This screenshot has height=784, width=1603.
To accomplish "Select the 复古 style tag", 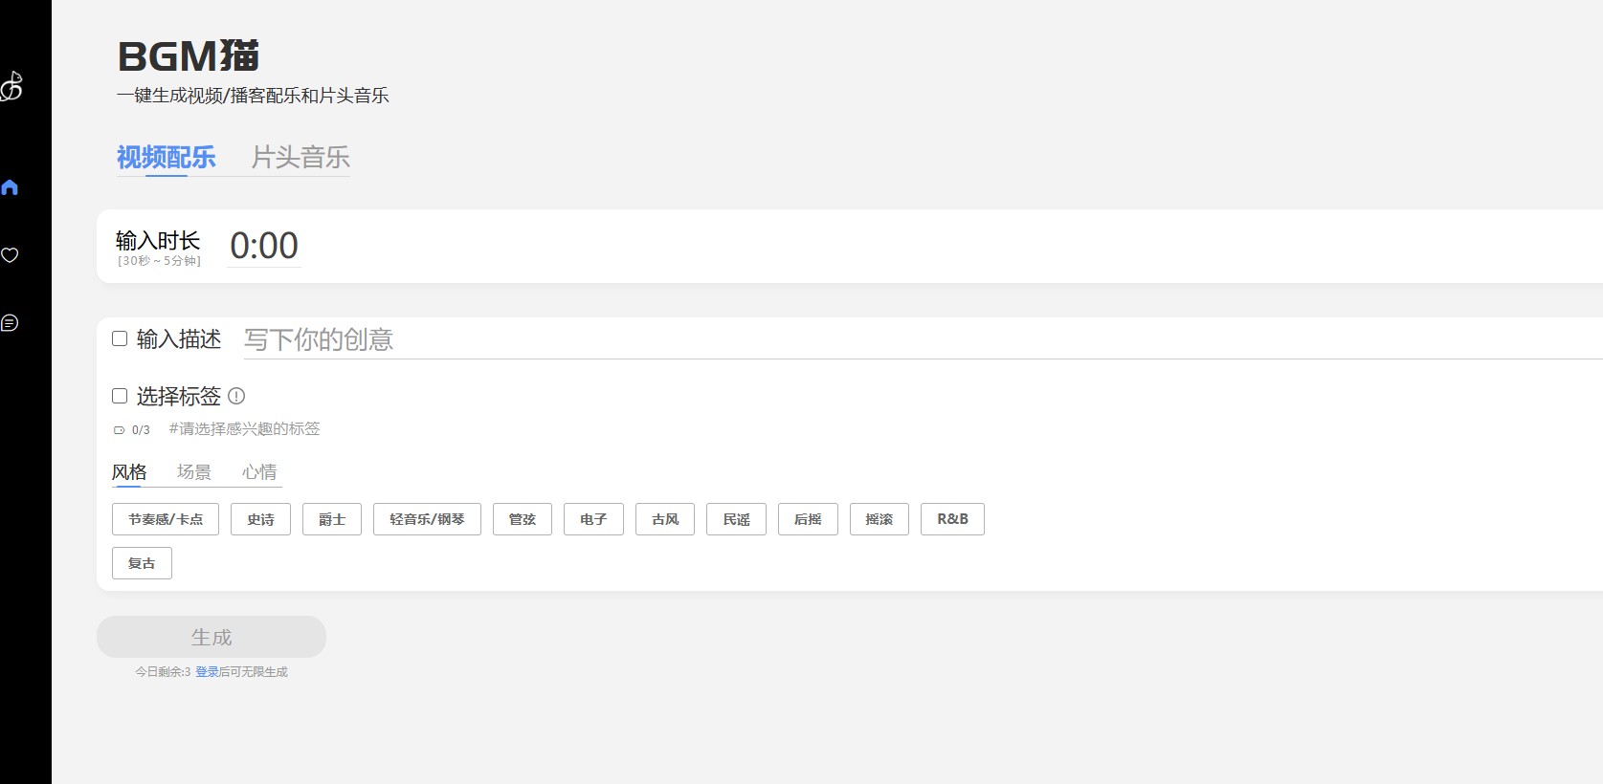I will pos(142,563).
